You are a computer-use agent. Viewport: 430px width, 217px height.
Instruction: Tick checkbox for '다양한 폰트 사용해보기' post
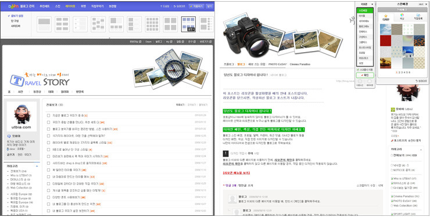point(48,197)
